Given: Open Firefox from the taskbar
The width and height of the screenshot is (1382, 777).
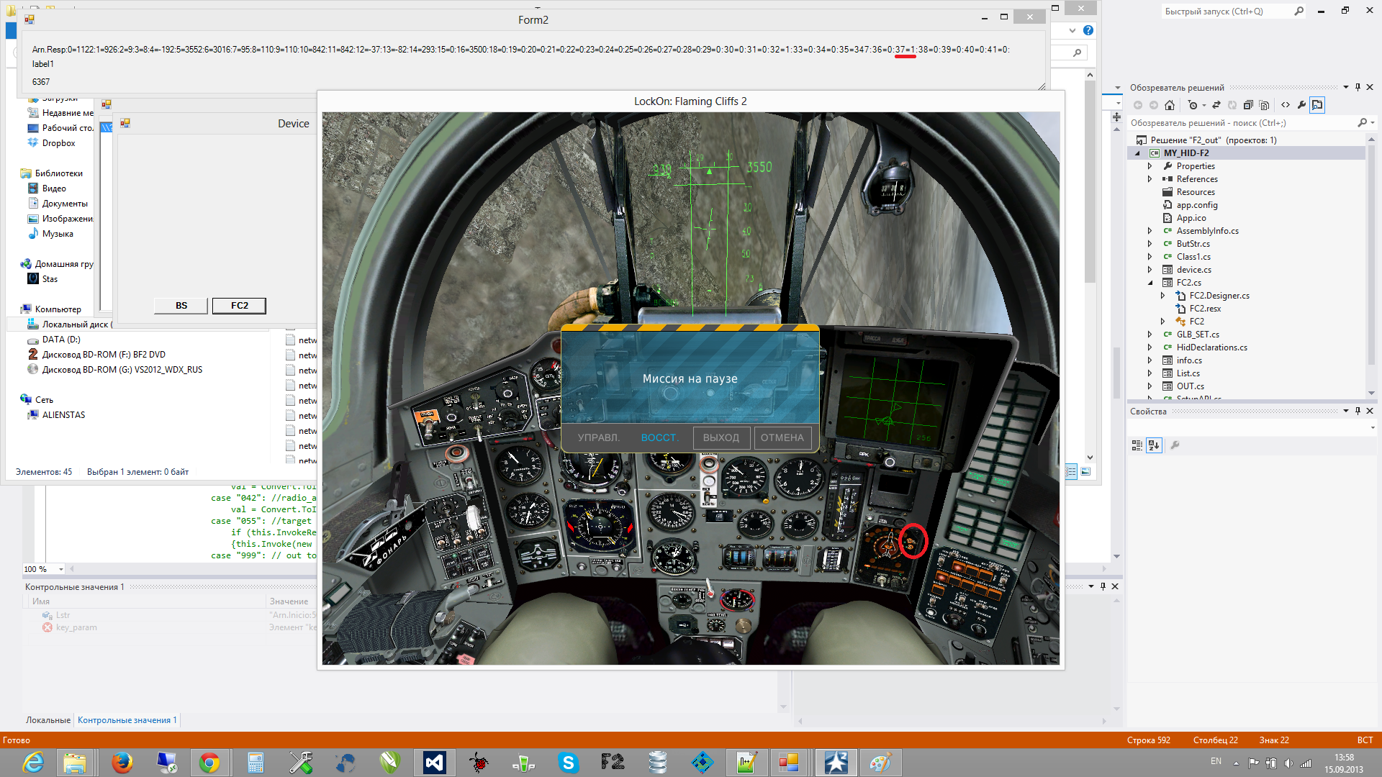Looking at the screenshot, I should pos(122,763).
